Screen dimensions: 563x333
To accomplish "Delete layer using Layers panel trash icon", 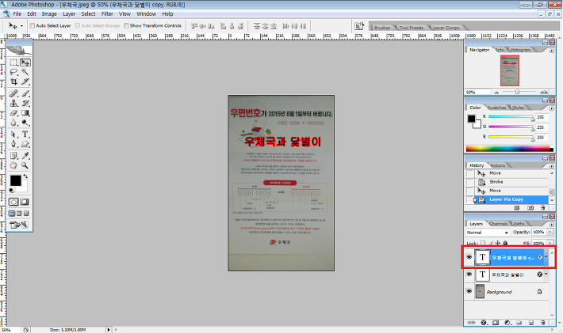I will tap(542, 323).
